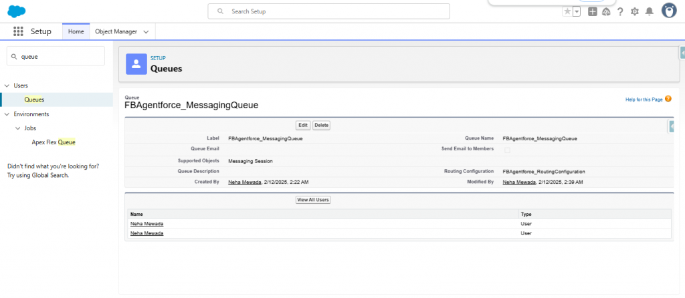Collapse the Environments tree section
This screenshot has width=685, height=298.
point(7,114)
